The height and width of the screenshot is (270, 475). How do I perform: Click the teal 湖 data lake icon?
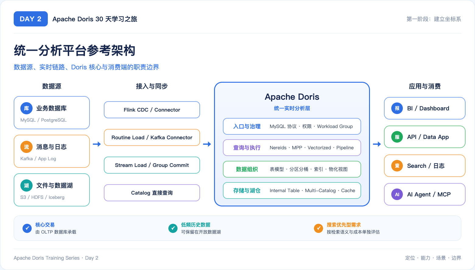pyautogui.click(x=26, y=185)
